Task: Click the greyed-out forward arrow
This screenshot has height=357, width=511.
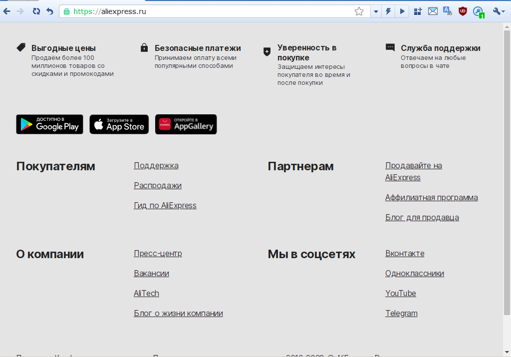Action: pos(20,11)
